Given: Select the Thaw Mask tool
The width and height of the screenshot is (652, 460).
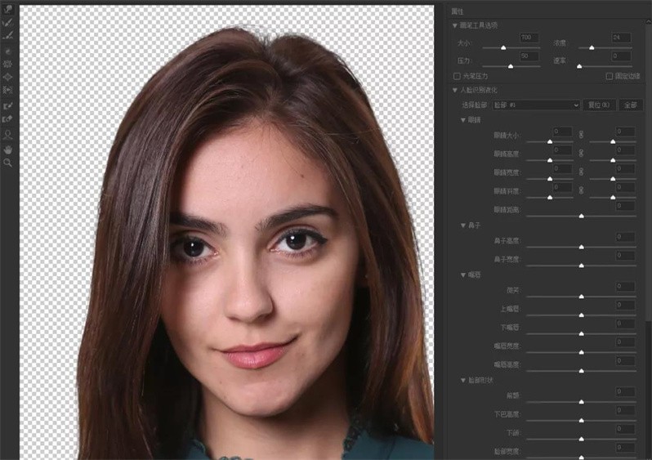Looking at the screenshot, I should (x=7, y=119).
